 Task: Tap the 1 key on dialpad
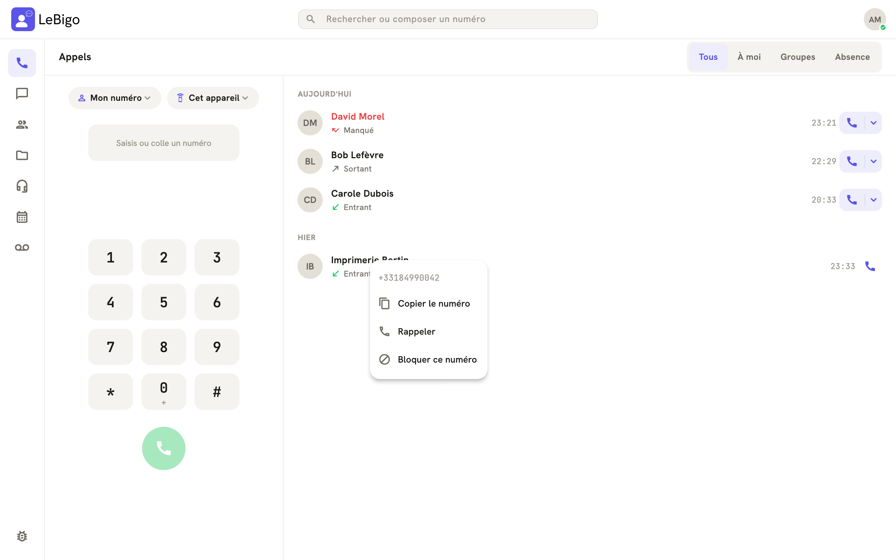click(110, 257)
